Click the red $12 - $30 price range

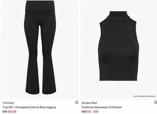pyautogui.click(x=93, y=112)
